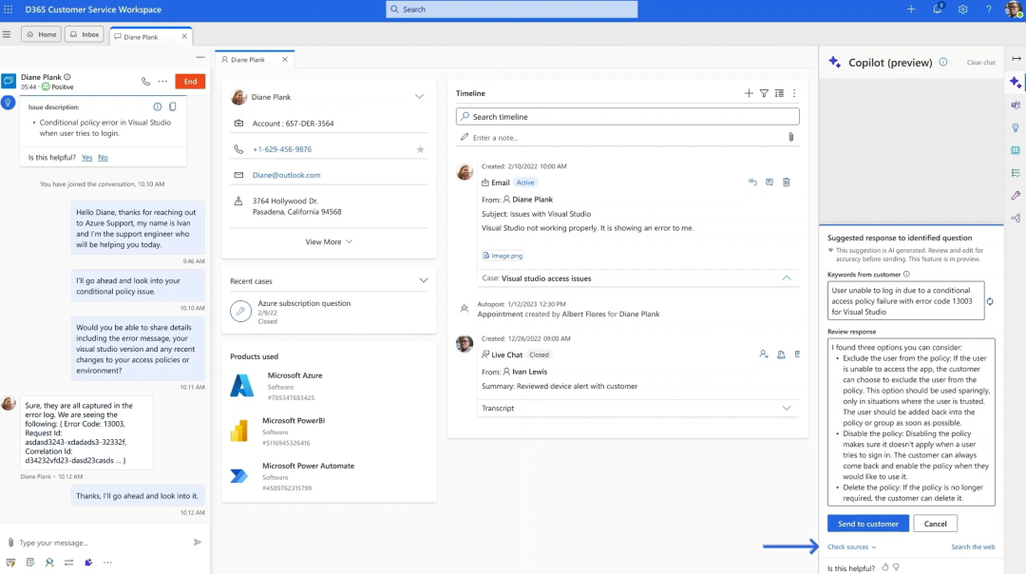Viewport: 1026px width, 574px height.
Task: Collapse the Copilot pane arrow
Action: click(1016, 59)
